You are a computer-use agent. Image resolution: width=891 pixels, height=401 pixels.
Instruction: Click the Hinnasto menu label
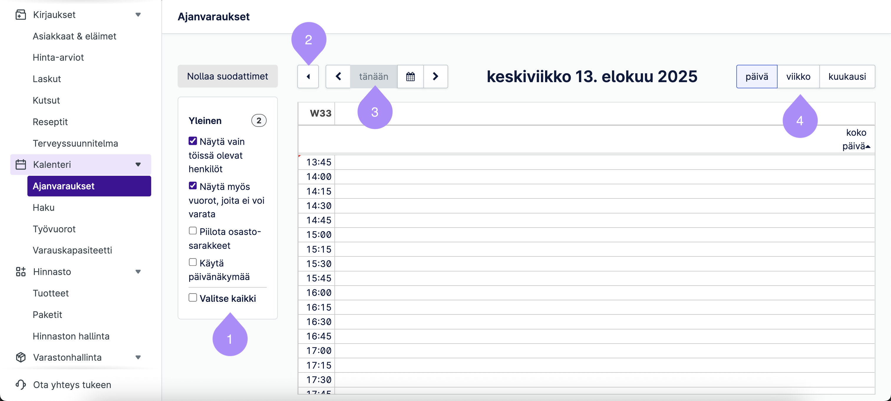(x=52, y=272)
